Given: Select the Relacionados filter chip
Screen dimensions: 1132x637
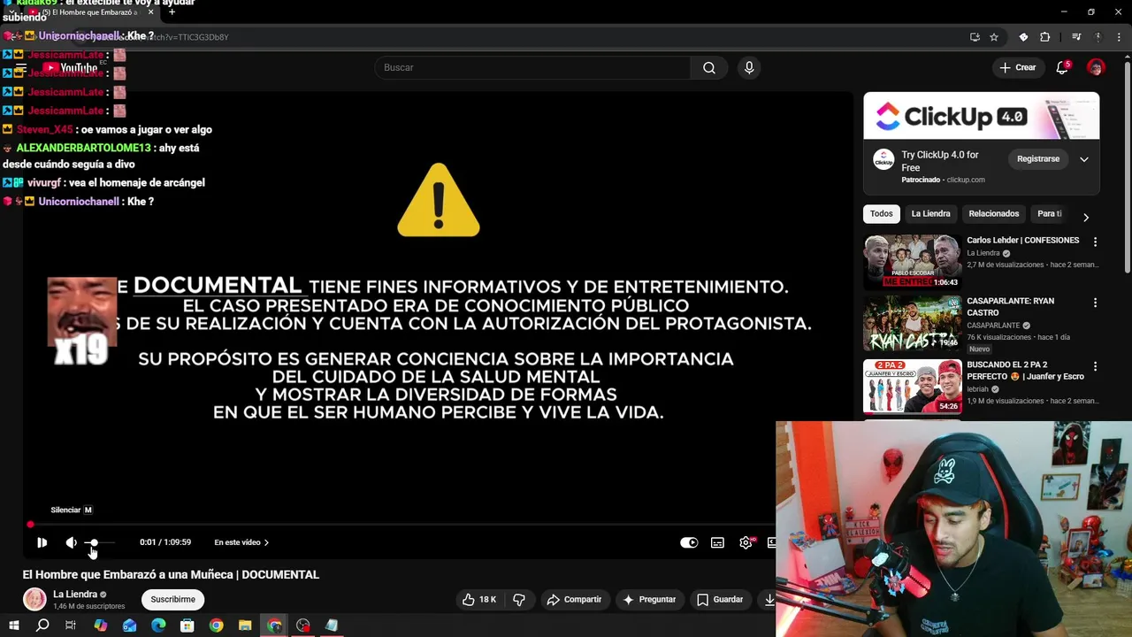Looking at the screenshot, I should [993, 213].
